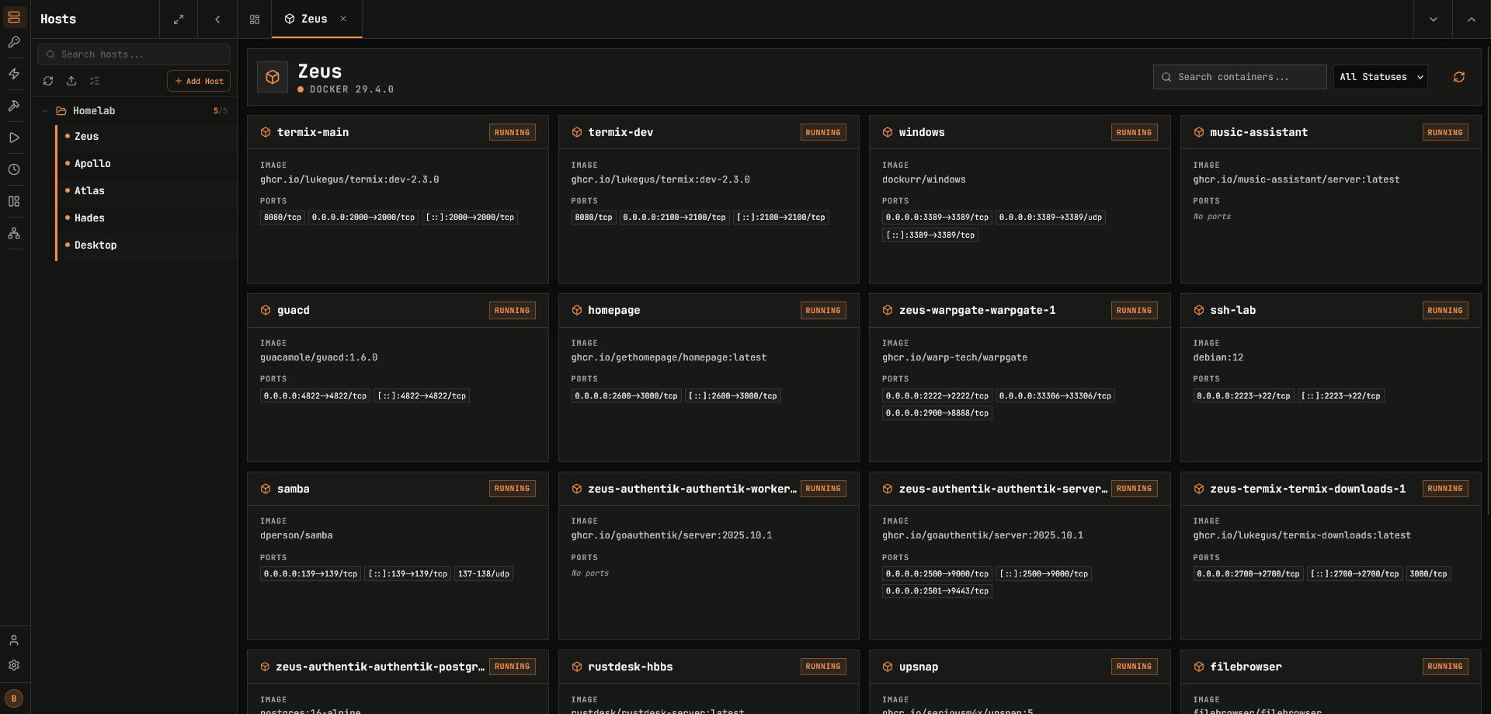Click the orange B user avatar
The image size is (1491, 714).
pos(14,698)
